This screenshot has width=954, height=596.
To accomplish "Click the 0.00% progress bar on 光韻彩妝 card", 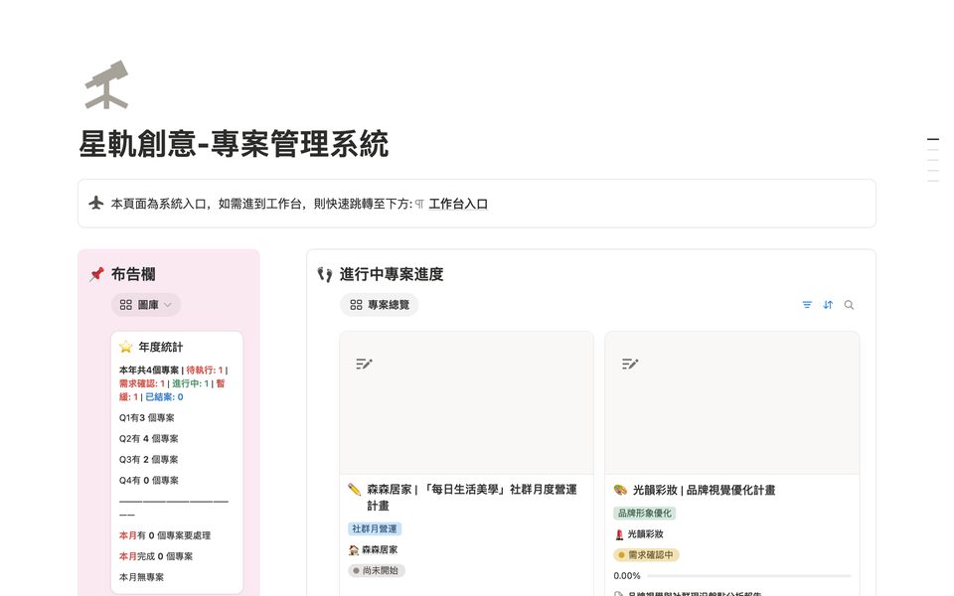I will tap(749, 575).
